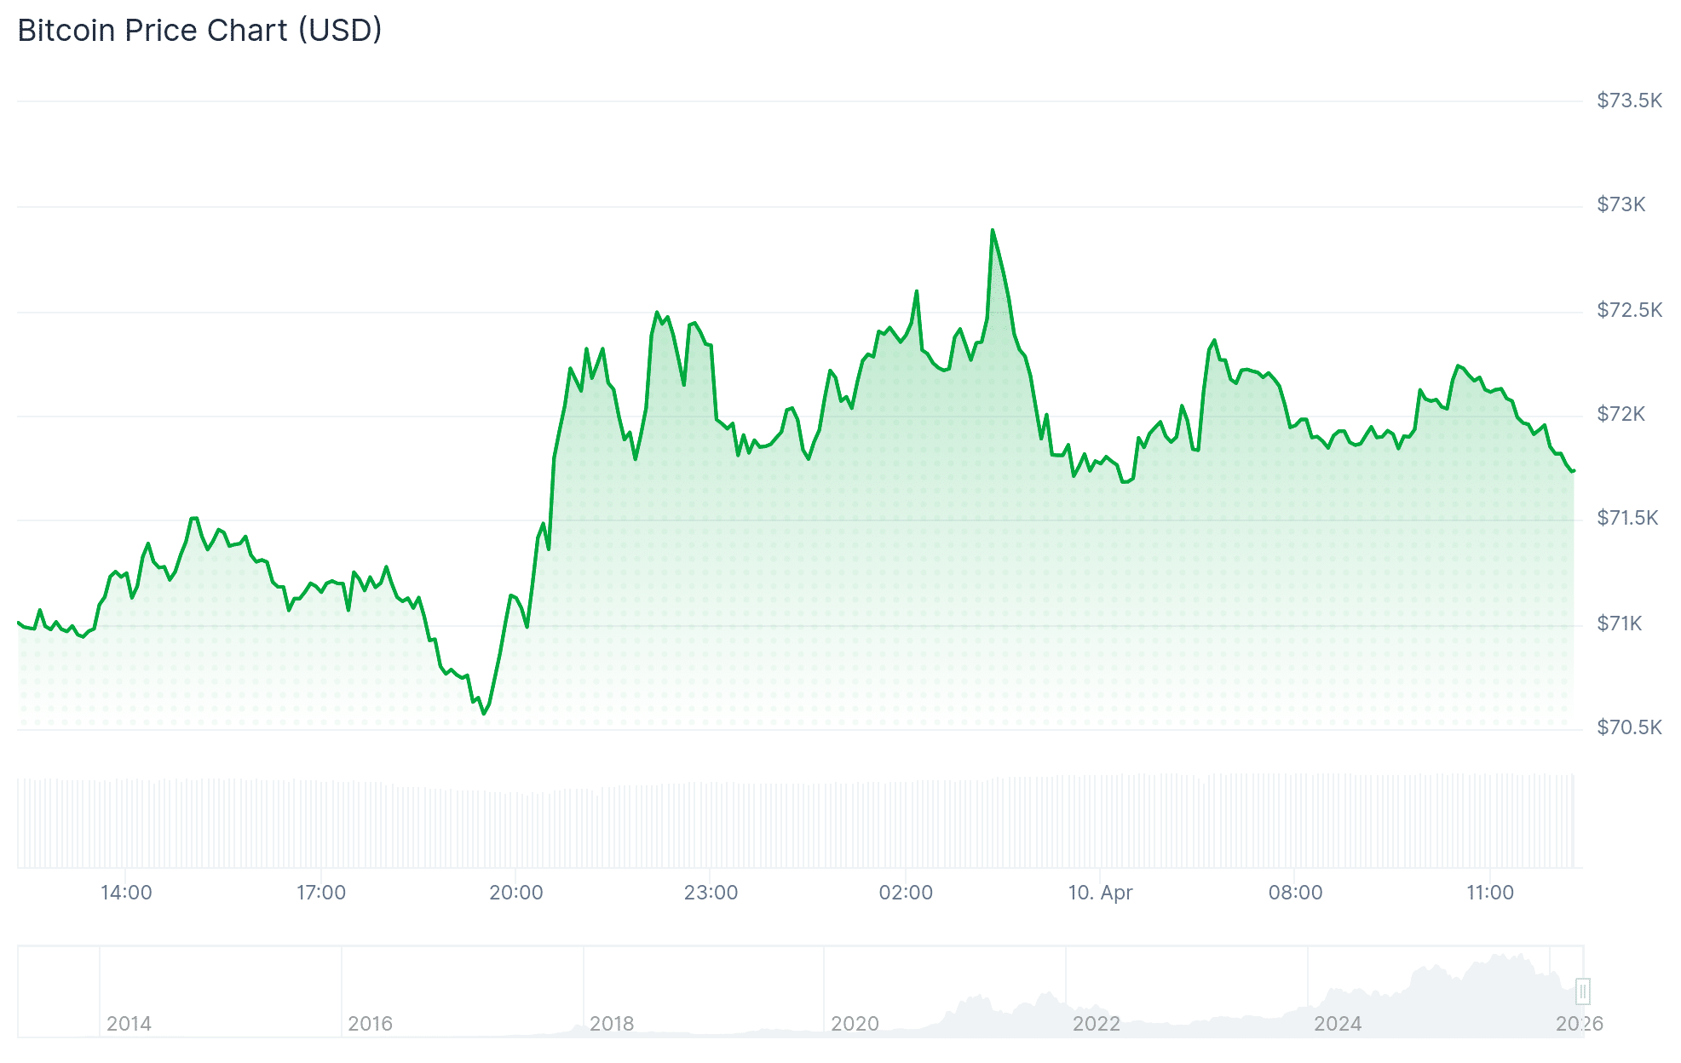The height and width of the screenshot is (1063, 1681).
Task: Pick 2020 on the navigator timeline
Action: 855,1023
